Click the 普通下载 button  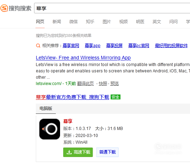pos(107,152)
